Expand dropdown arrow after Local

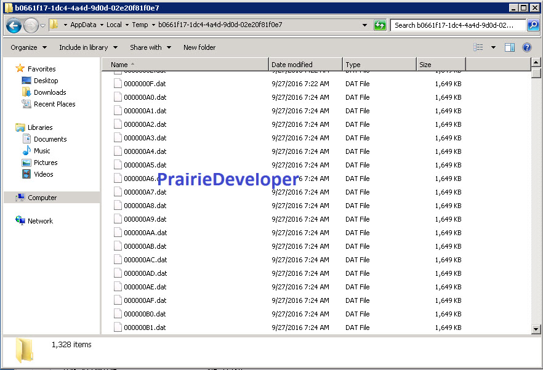pyautogui.click(x=127, y=25)
